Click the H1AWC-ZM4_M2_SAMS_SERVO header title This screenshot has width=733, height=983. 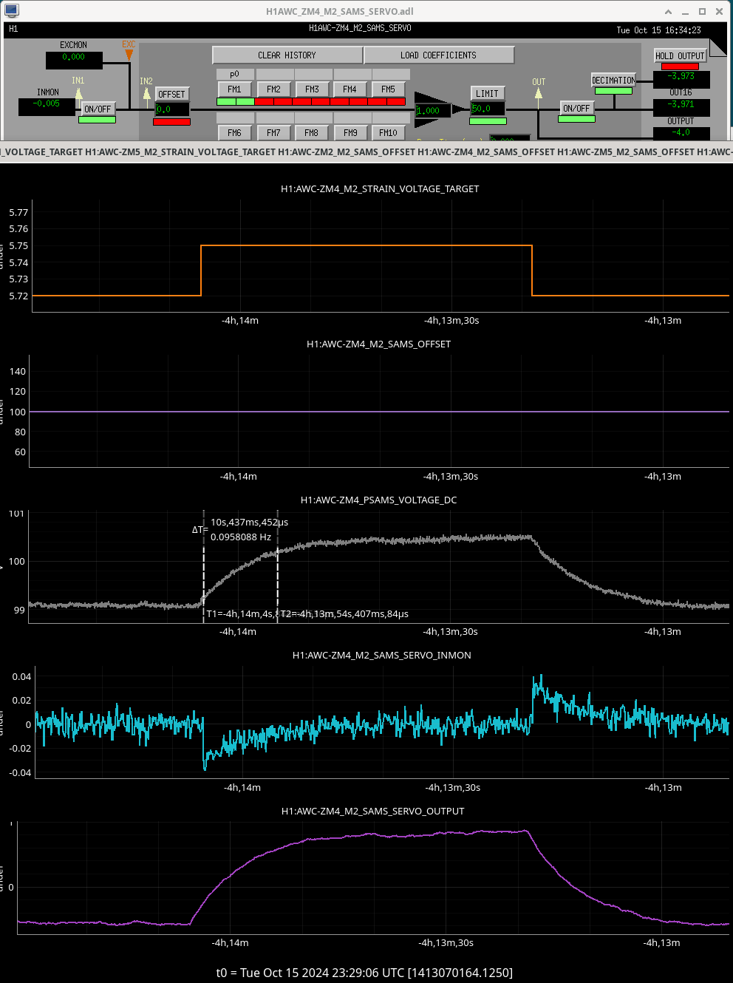360,28
